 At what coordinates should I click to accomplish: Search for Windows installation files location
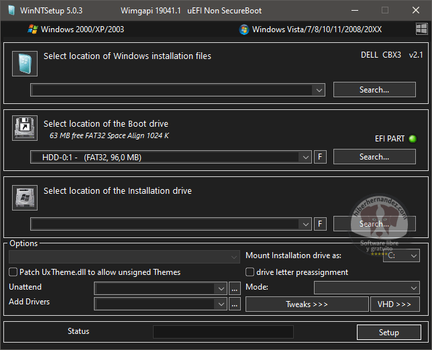coord(374,89)
